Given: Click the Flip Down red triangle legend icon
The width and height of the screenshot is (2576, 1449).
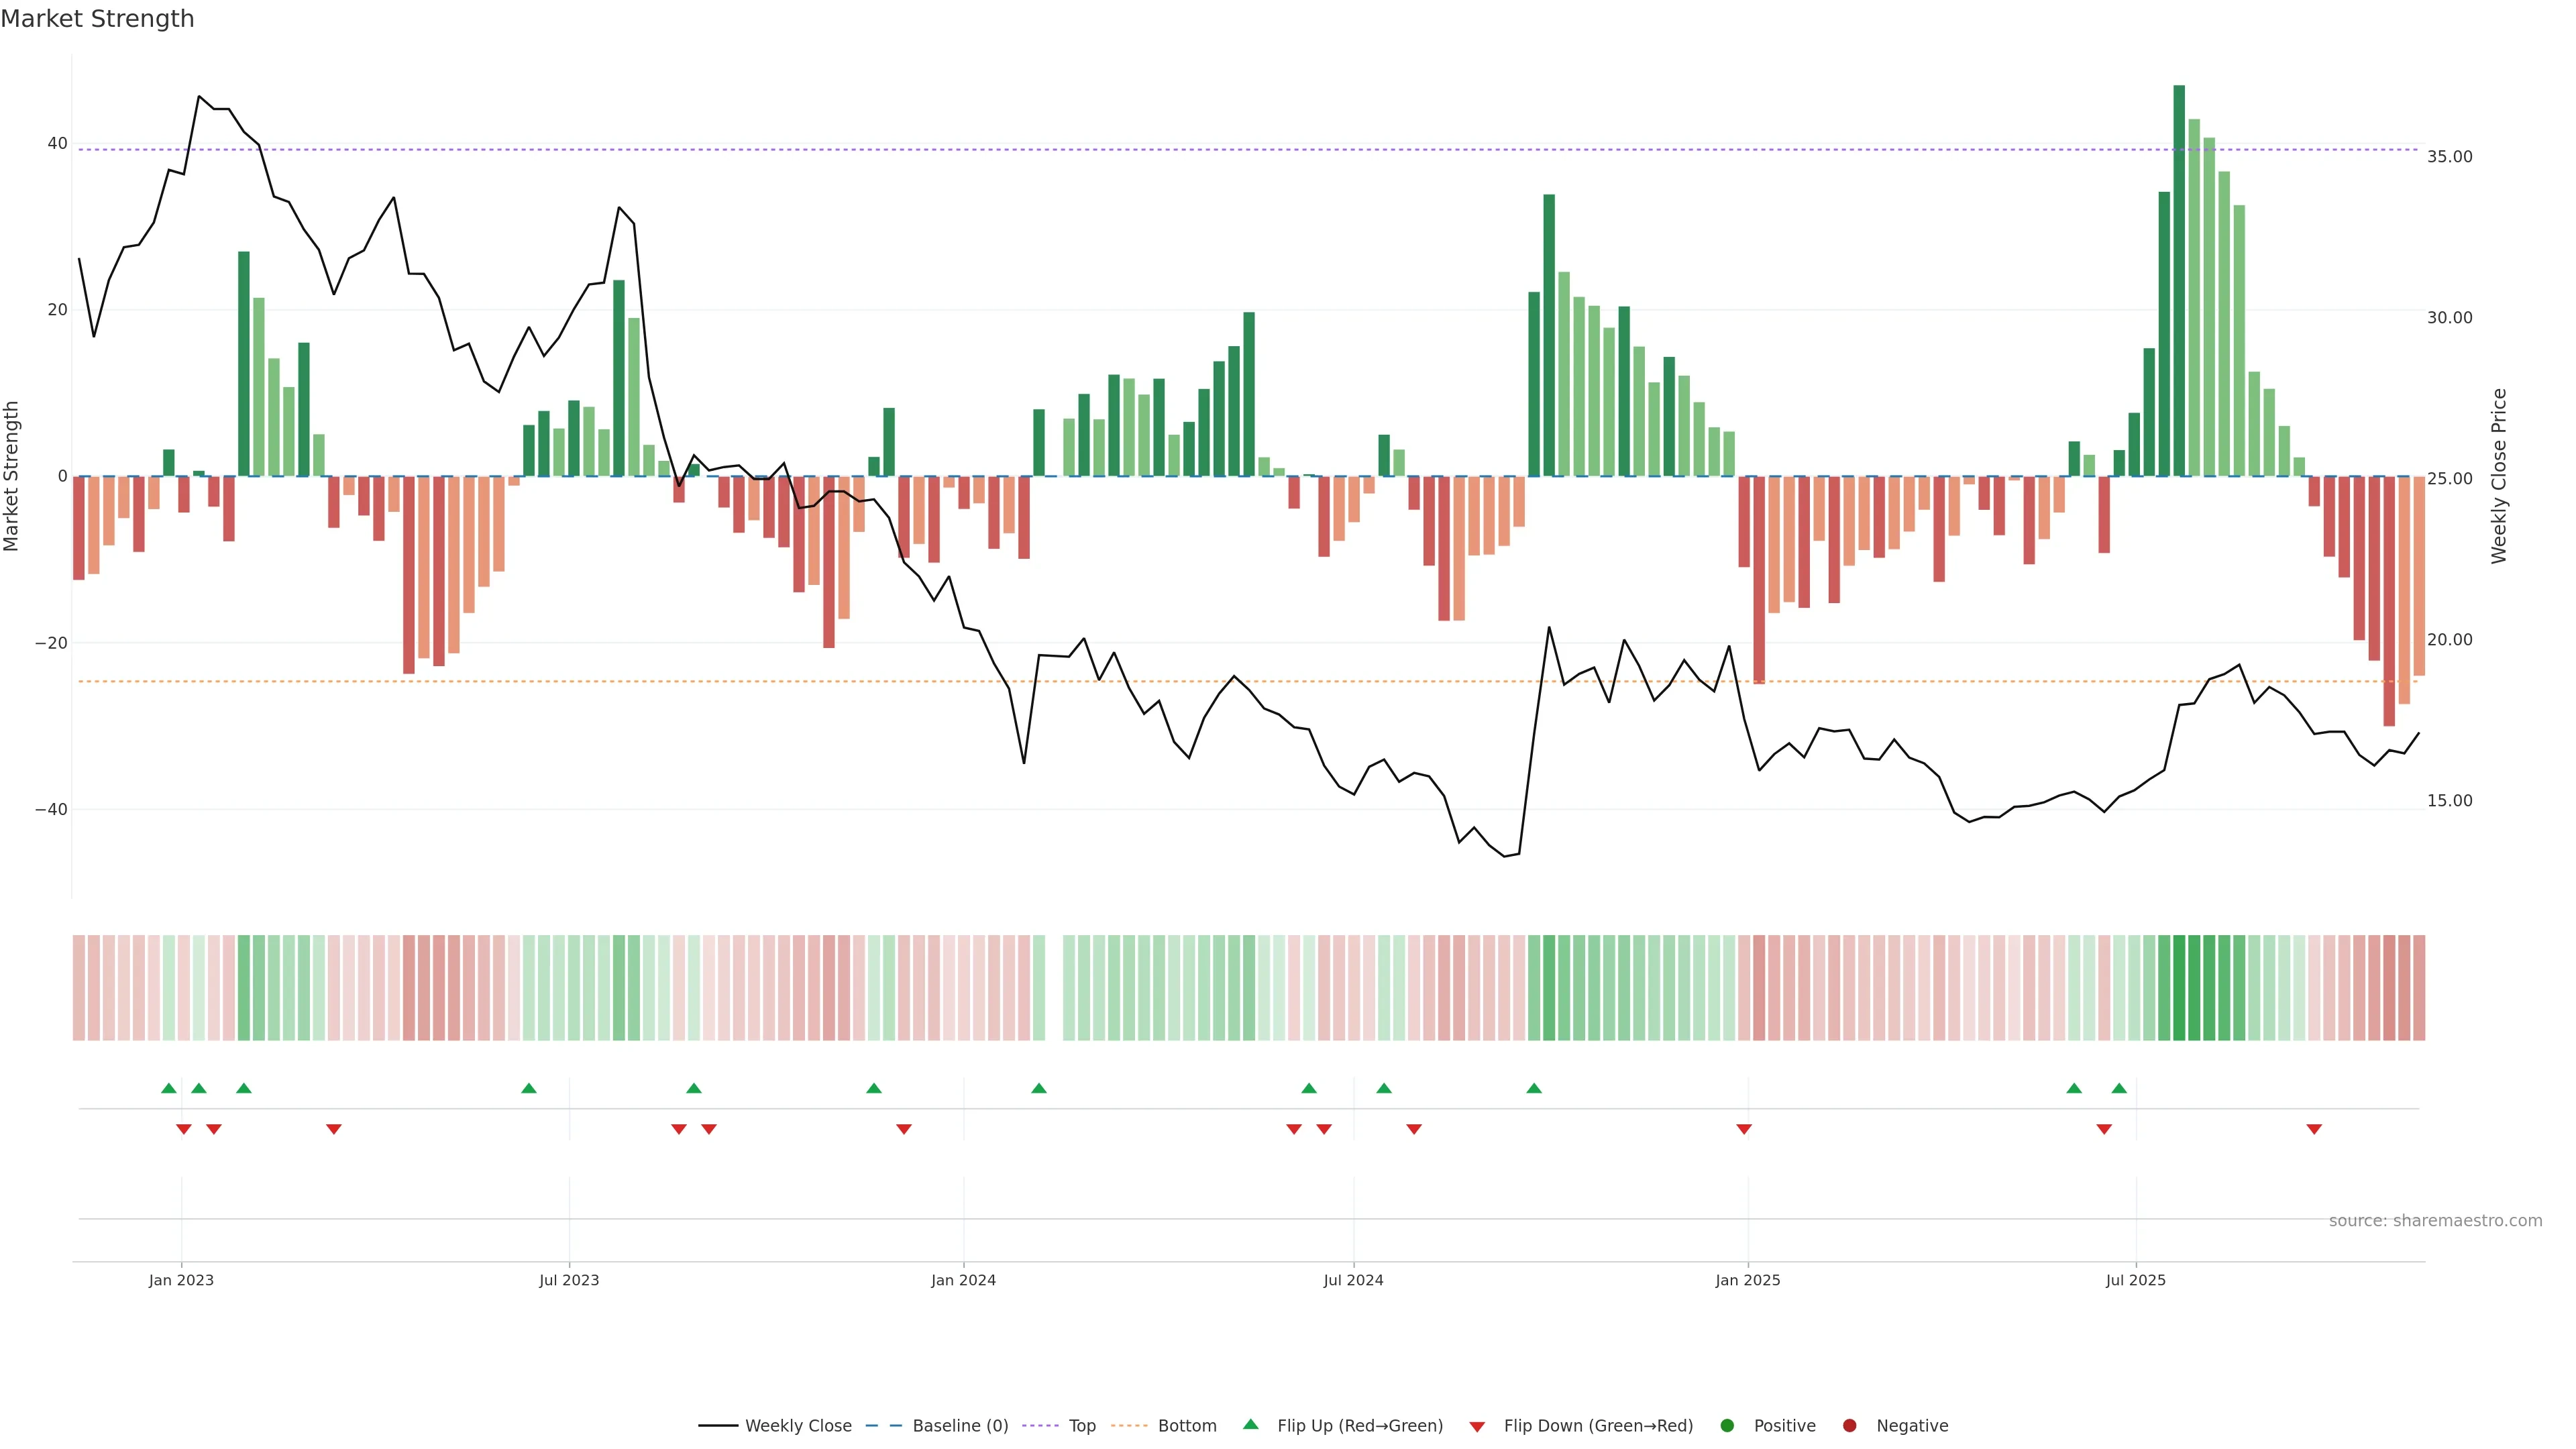Looking at the screenshot, I should point(1477,1427).
